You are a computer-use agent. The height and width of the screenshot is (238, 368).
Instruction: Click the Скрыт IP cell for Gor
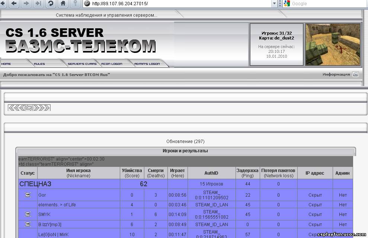click(x=315, y=195)
